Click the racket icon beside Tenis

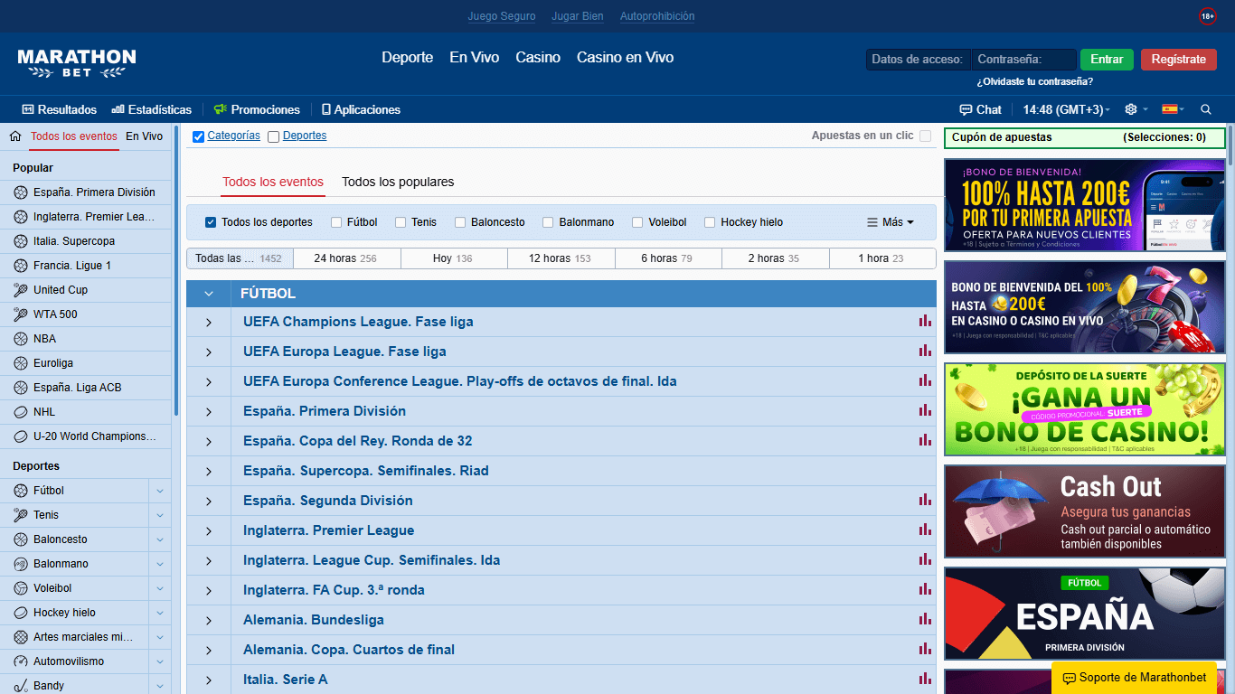click(21, 515)
